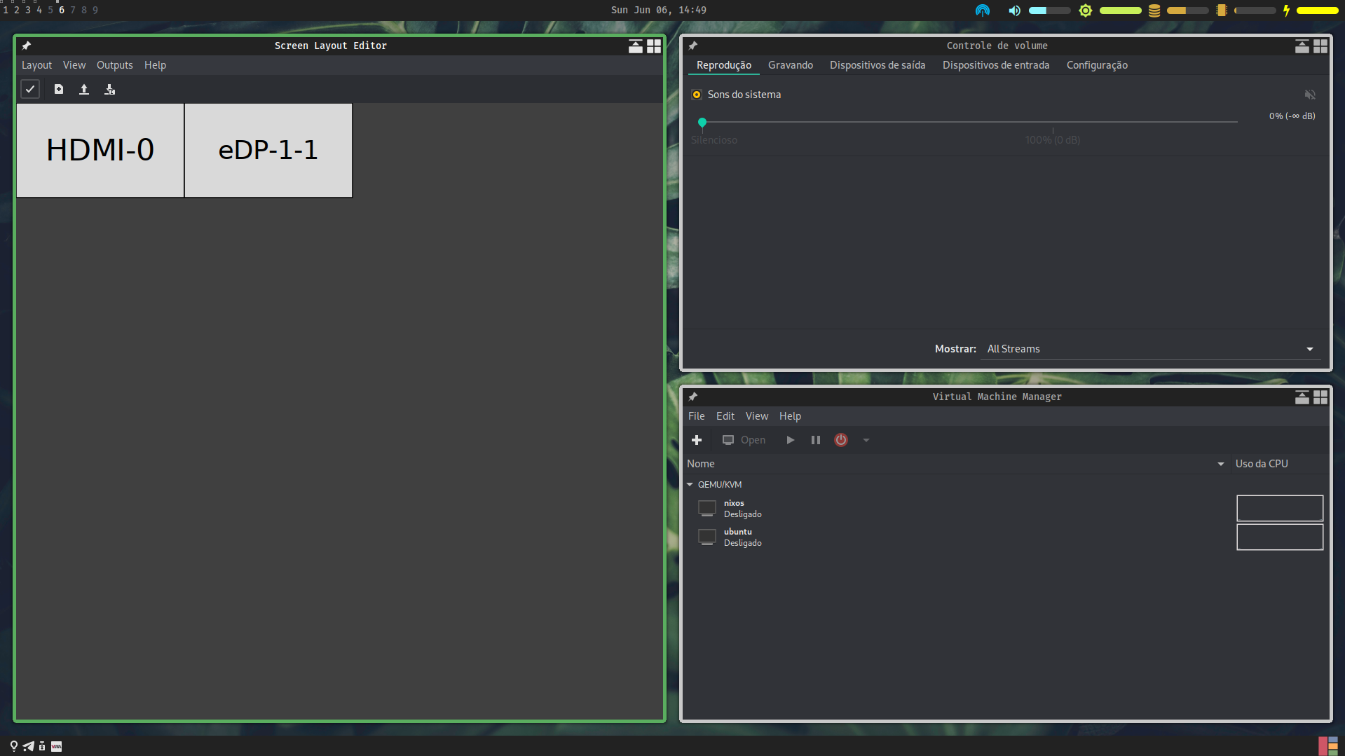Viewport: 1345px width, 756px height.
Task: Open the Layout menu
Action: click(x=36, y=65)
